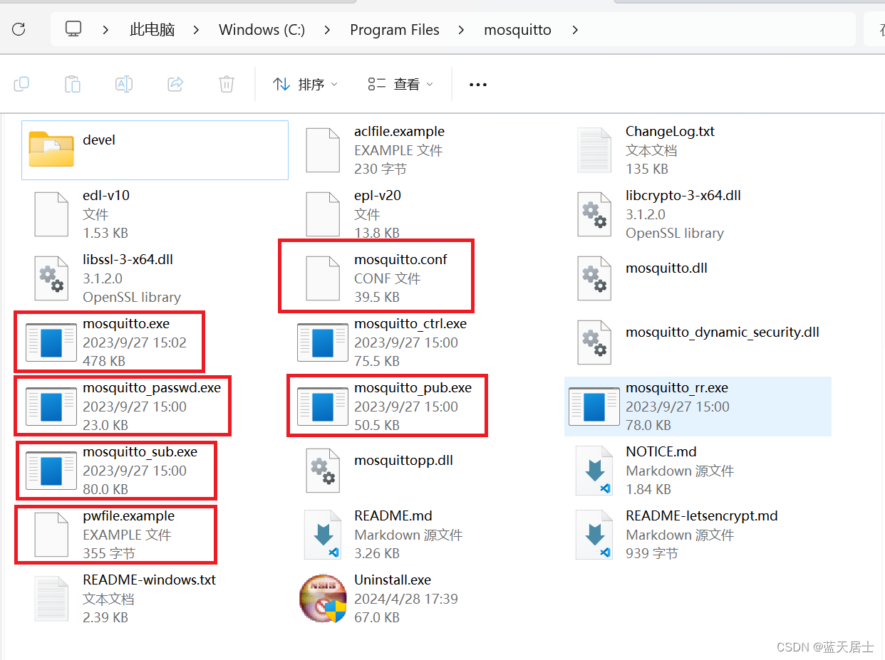Image resolution: width=885 pixels, height=660 pixels.
Task: Select the ChangeLog.txt document icon
Action: coord(594,150)
